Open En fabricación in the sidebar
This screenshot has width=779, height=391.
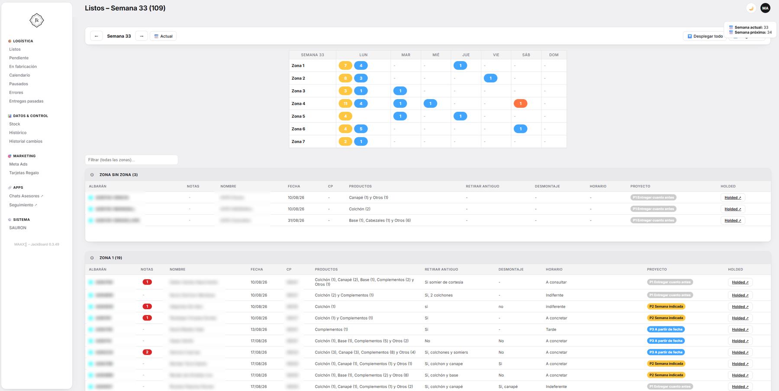pyautogui.click(x=23, y=67)
